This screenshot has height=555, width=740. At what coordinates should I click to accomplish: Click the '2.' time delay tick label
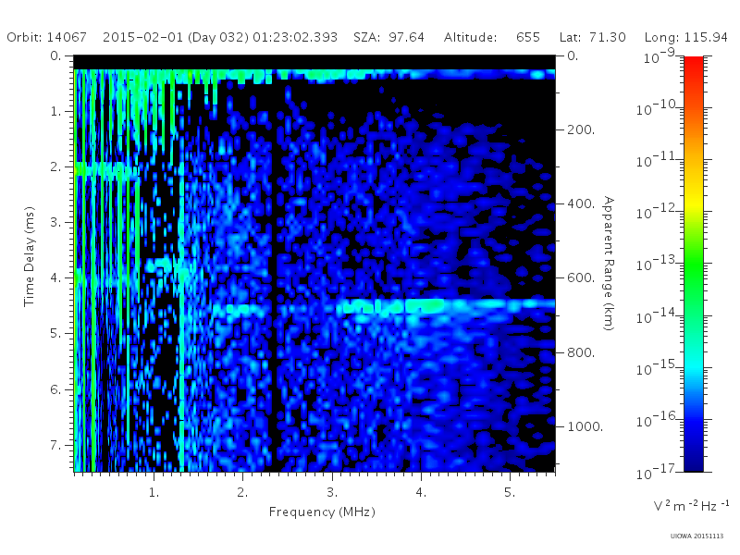(55, 167)
